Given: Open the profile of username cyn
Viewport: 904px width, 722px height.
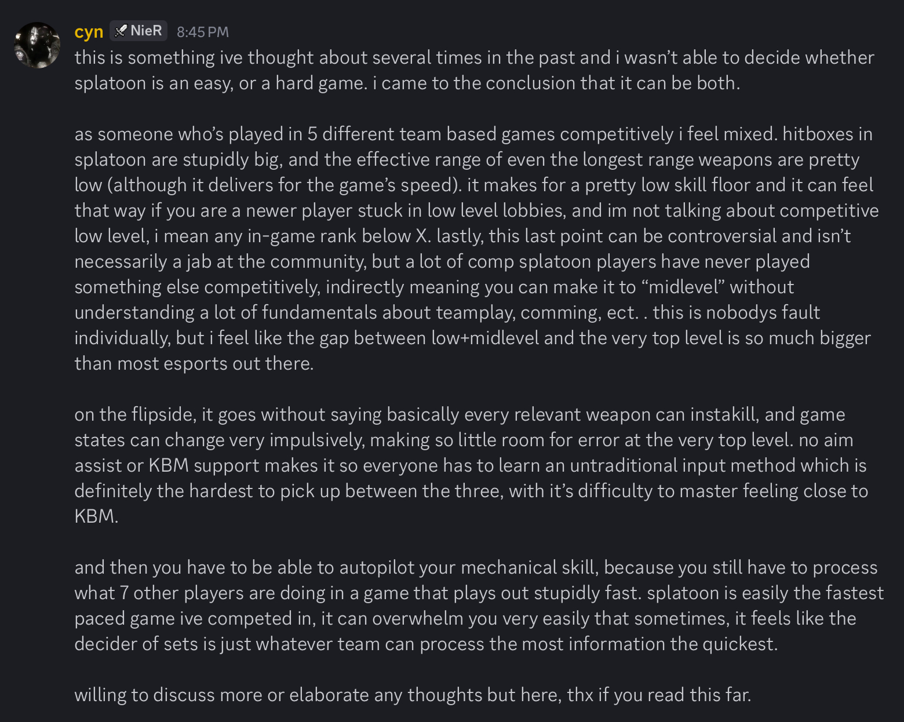Looking at the screenshot, I should [x=89, y=32].
